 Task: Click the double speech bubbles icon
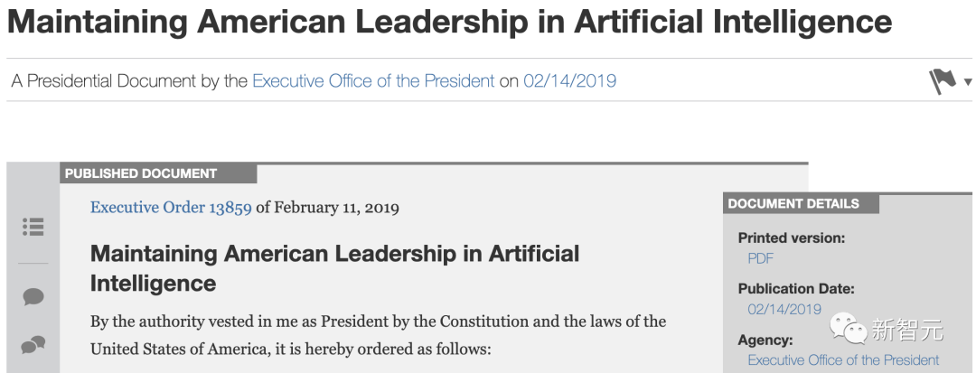point(33,344)
